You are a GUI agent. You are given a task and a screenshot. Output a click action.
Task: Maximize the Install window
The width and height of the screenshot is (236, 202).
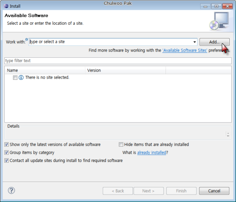click(x=216, y=6)
